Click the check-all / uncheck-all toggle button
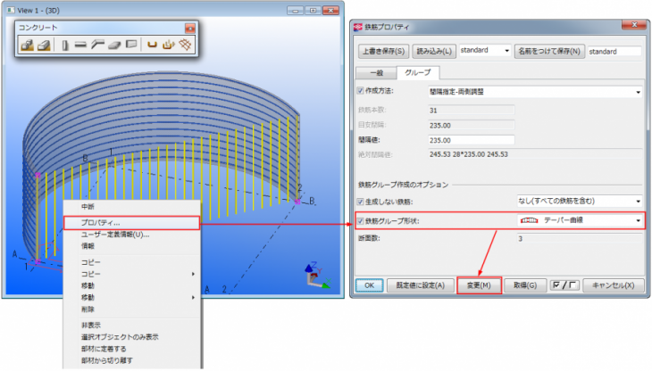The height and width of the screenshot is (371, 652). (564, 285)
